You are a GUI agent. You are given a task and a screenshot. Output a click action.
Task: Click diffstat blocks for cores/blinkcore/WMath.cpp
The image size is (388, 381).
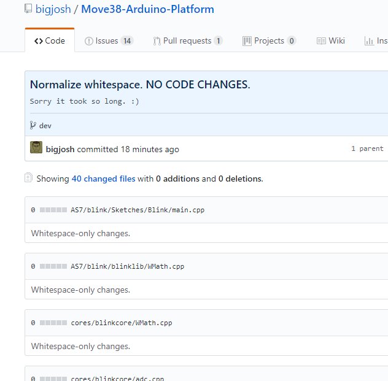pyautogui.click(x=53, y=323)
